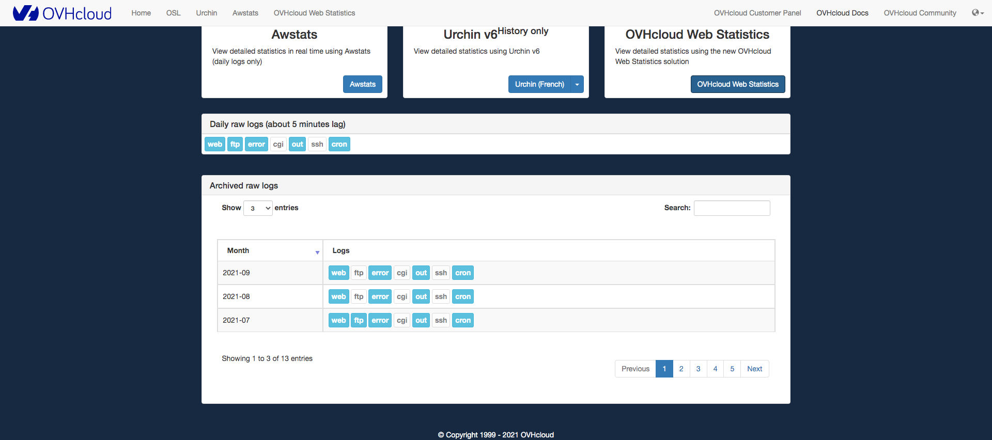
Task: Click the Next pagination button
Action: pos(755,369)
